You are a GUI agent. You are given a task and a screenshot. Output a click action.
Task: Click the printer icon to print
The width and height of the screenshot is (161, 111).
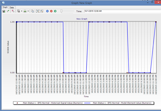coord(25,11)
